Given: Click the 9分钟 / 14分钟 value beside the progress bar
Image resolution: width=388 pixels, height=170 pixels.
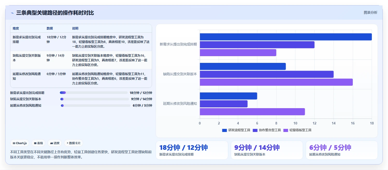Looking at the screenshot, I should coord(142,99).
